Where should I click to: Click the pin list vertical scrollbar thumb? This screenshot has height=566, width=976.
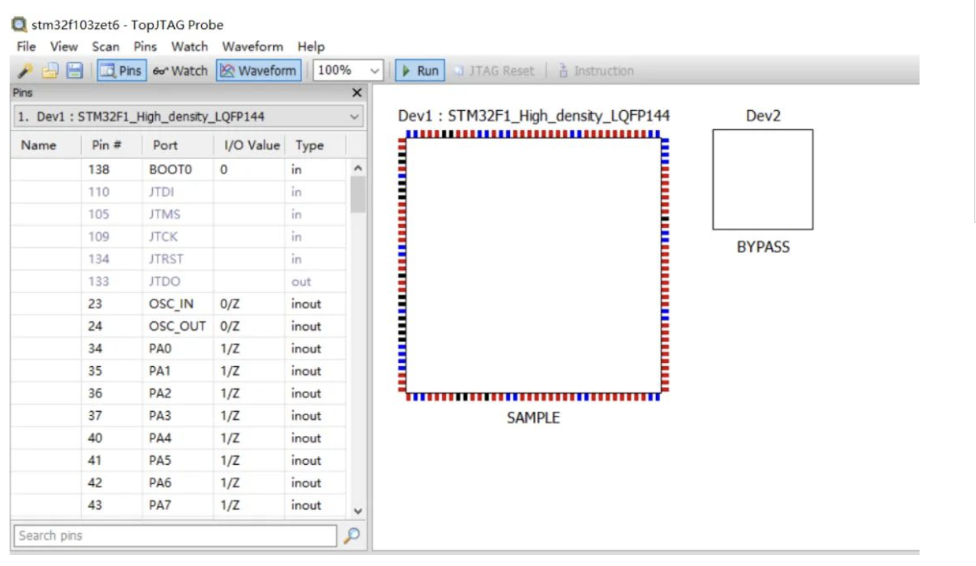click(357, 195)
